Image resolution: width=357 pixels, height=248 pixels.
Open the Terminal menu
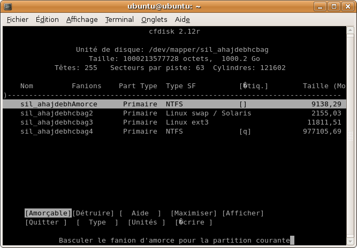pos(119,19)
